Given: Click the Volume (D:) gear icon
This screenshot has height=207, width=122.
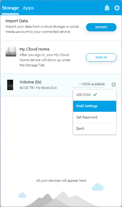Looking at the screenshot, I should (114, 85).
